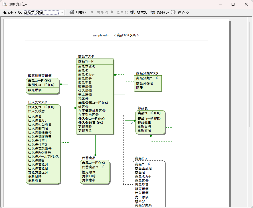Open the 表示モデル dropdown arrow
Image resolution: width=253 pixels, height=208 pixels.
[x=62, y=13]
